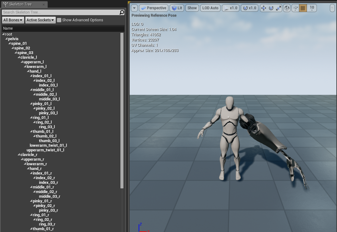Open the Show menu in viewport
Image resolution: width=337 pixels, height=232 pixels.
tap(192, 8)
